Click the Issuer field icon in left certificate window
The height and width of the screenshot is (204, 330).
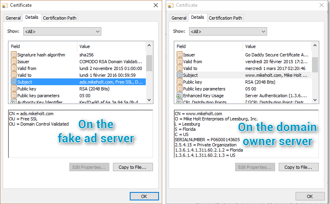coord(14,62)
